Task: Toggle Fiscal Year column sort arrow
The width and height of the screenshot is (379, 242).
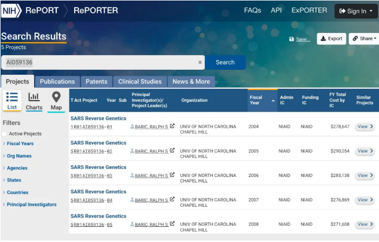Action: pyautogui.click(x=273, y=101)
